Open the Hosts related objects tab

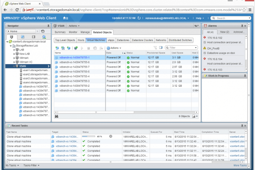(81, 40)
